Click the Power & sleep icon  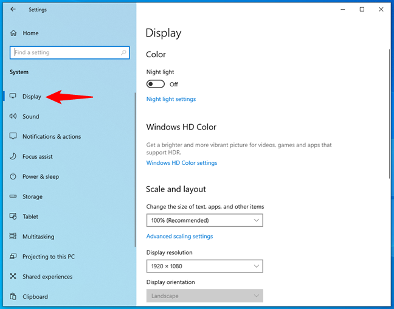click(13, 176)
